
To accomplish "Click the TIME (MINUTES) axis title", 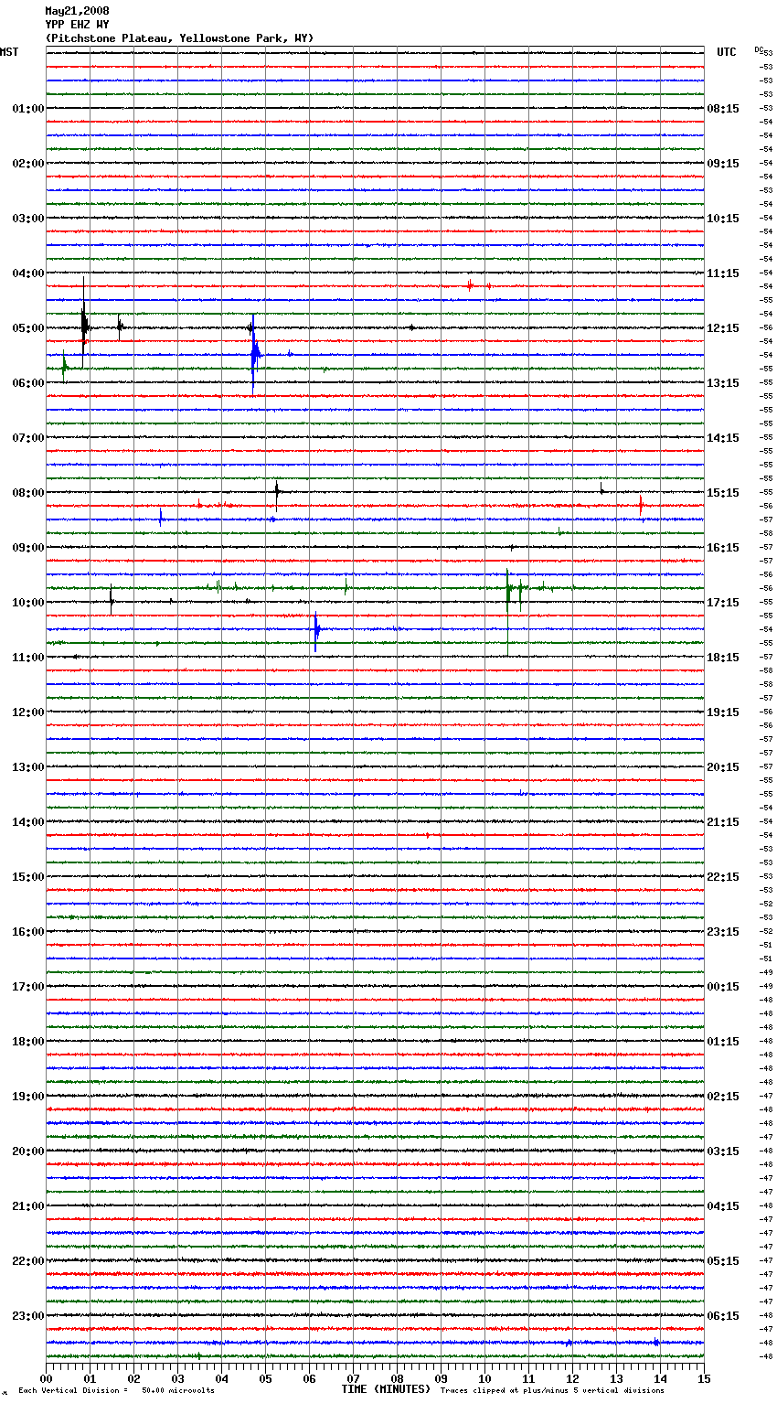I will click(386, 1389).
